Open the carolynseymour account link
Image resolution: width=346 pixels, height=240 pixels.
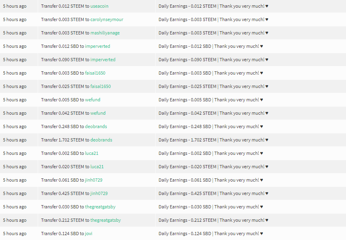pos(107,19)
